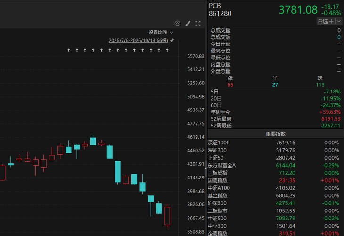
Task: Click the plus icon next to 自选
Action: click(x=331, y=21)
